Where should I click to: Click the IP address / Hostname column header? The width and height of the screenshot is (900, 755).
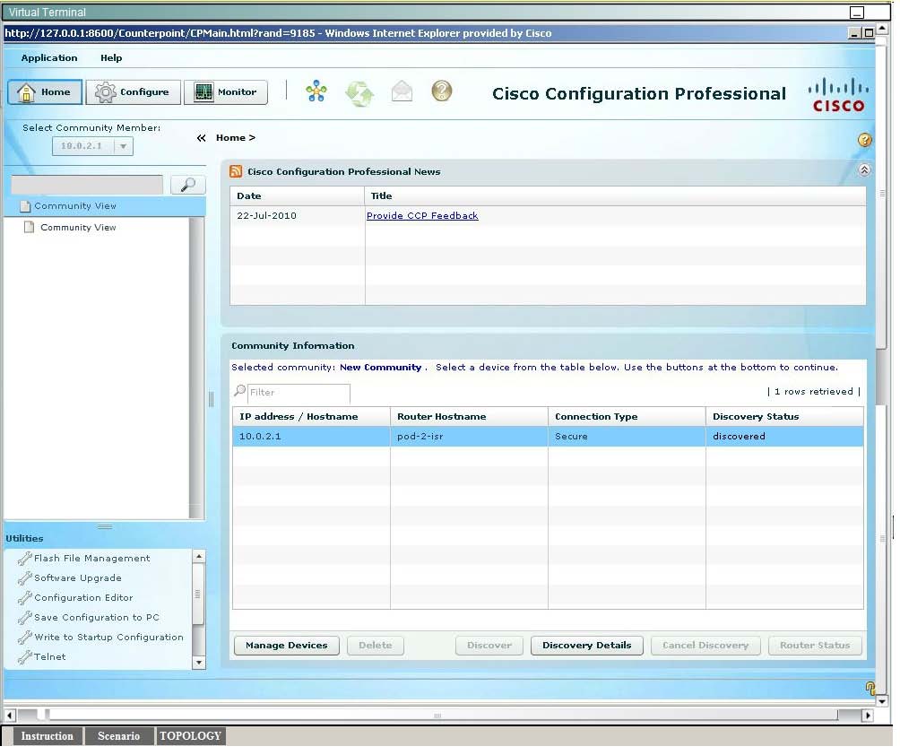point(311,416)
